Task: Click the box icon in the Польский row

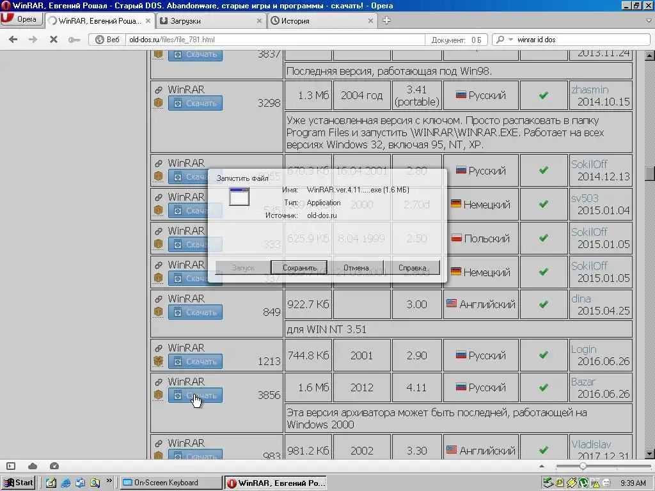Action: point(158,244)
